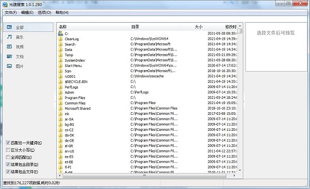Uncheck 匹配任一关键词 checkbox
The width and height of the screenshot is (310, 189).
[8, 143]
